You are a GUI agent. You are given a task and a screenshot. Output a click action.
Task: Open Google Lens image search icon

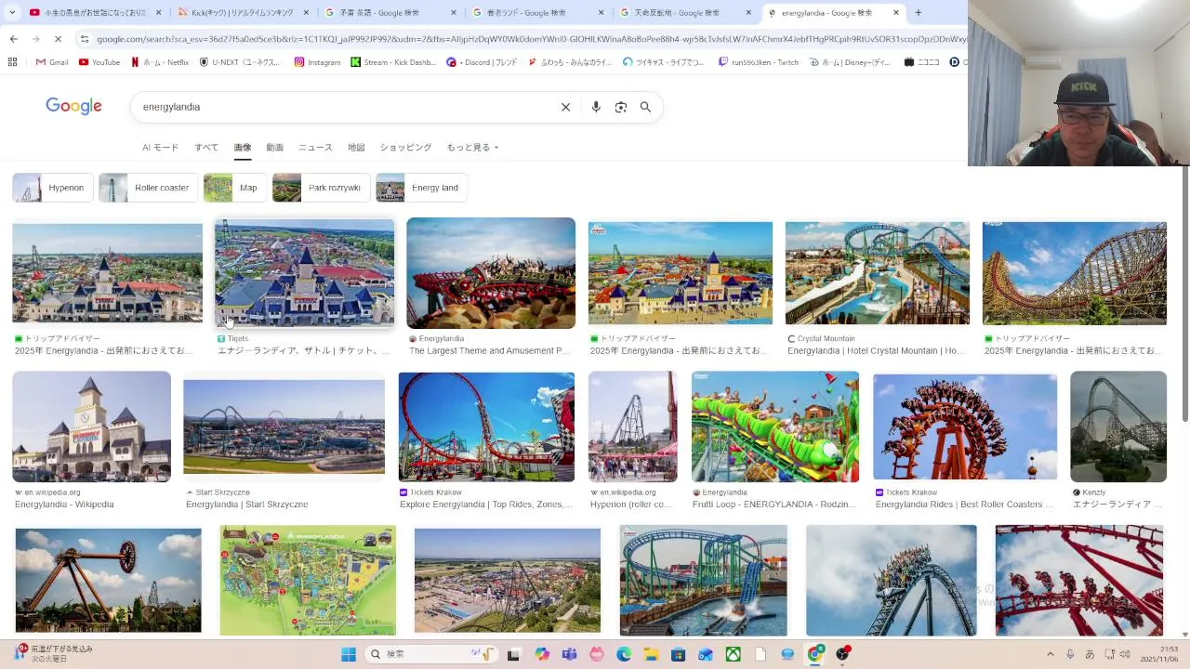tap(621, 107)
